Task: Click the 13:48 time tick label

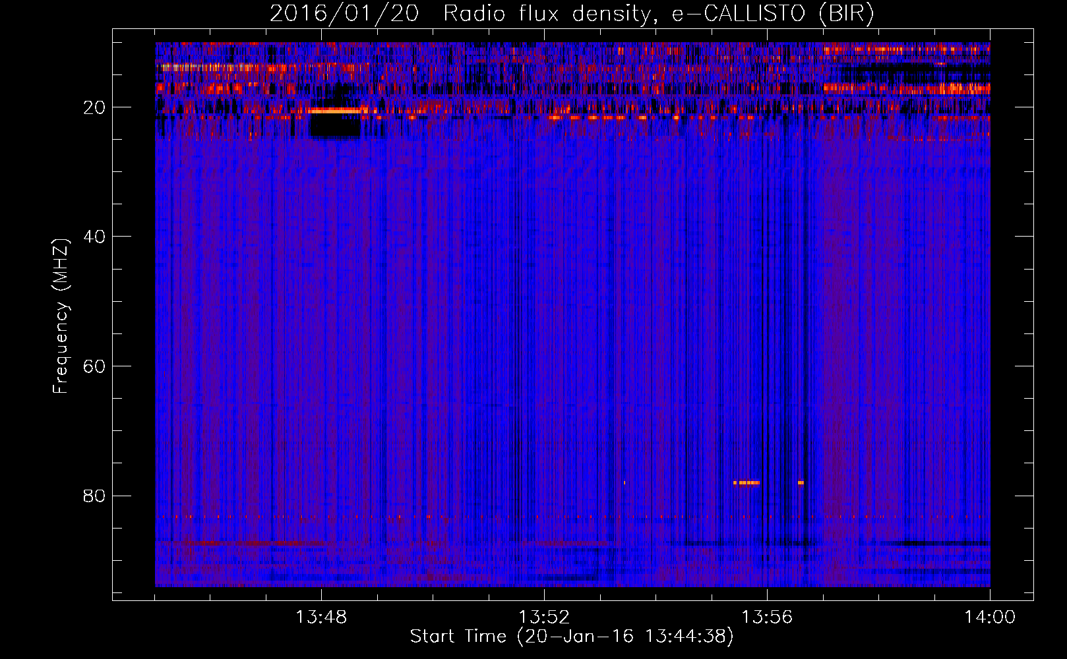Action: pos(321,617)
